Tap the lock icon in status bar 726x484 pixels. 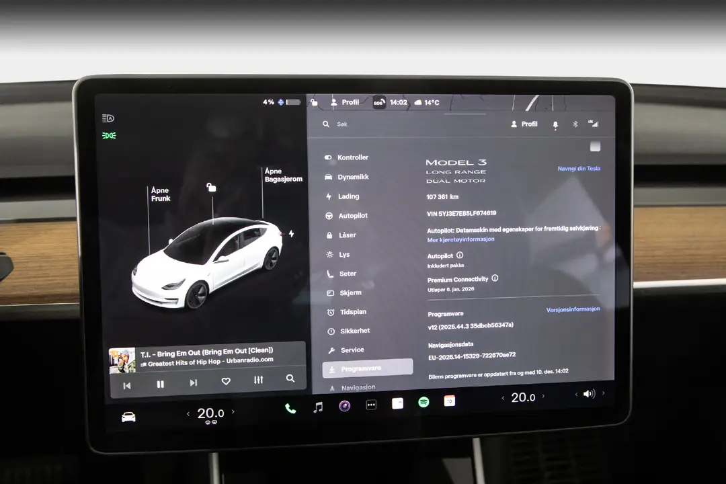[314, 102]
